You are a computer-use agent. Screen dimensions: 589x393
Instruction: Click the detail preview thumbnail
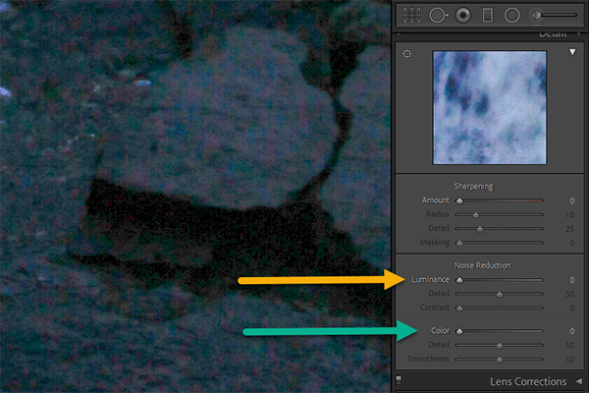coord(490,107)
